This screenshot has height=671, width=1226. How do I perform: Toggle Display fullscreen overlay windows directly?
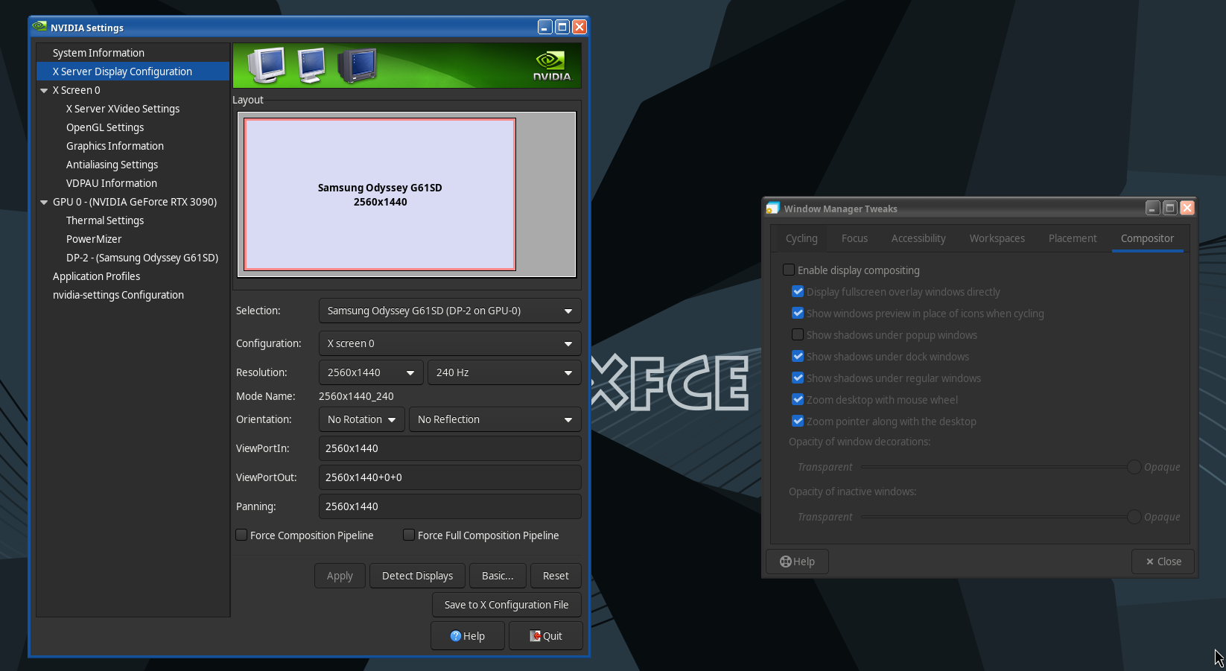[x=798, y=291]
